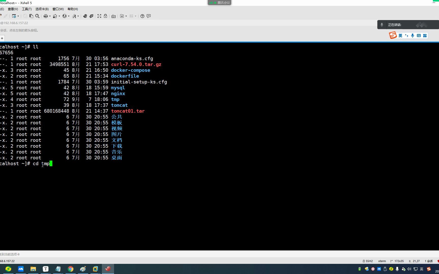Open the 工具(T) menu
The image size is (439, 274).
pyautogui.click(x=27, y=9)
